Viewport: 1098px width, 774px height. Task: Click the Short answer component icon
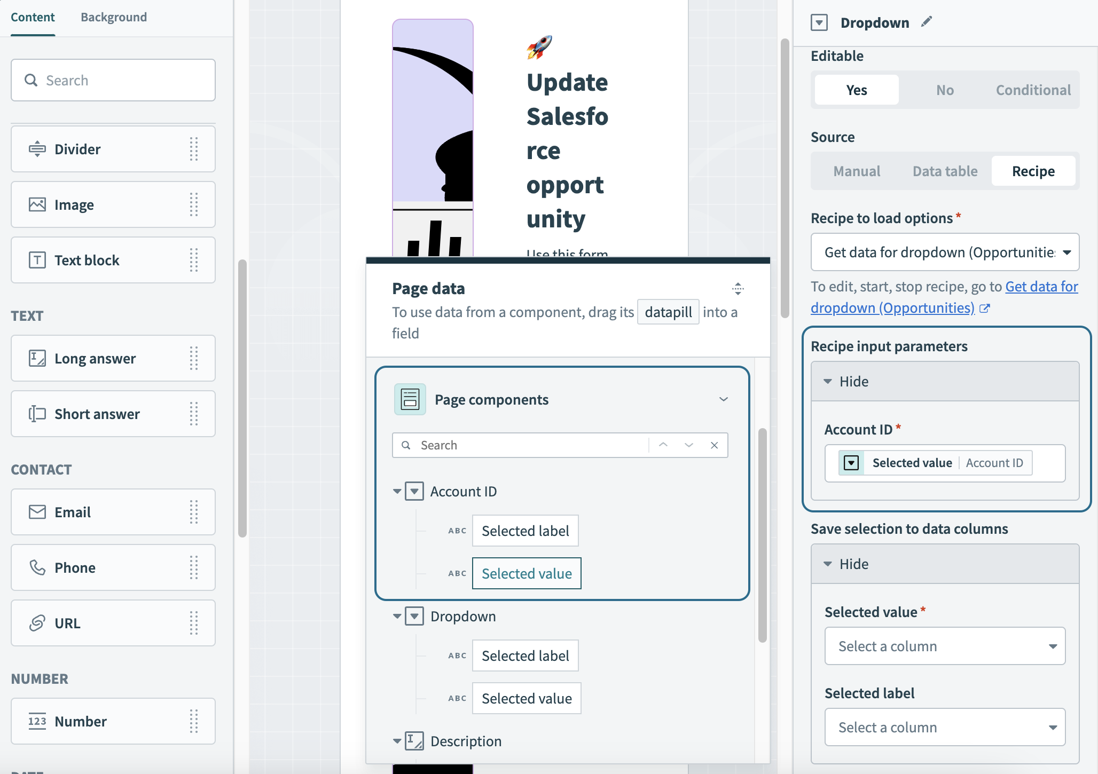(x=37, y=414)
